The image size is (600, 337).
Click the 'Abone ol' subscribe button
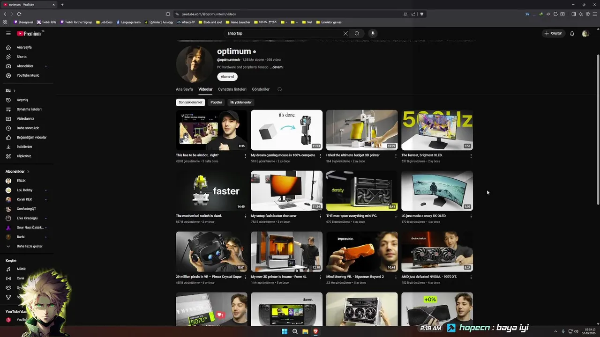tap(227, 77)
